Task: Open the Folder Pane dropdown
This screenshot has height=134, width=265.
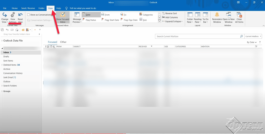Action: pyautogui.click(x=190, y=18)
